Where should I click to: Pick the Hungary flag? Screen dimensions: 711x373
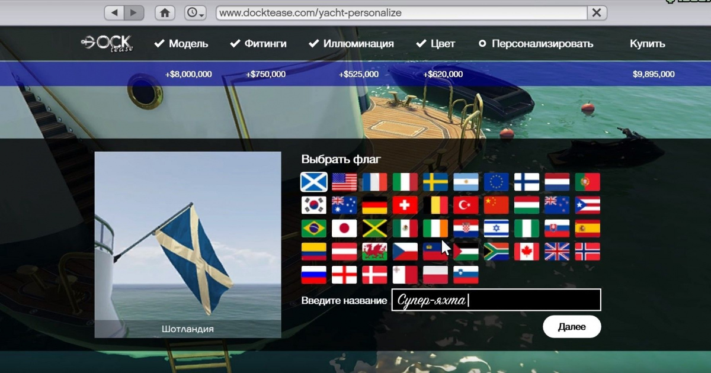(527, 205)
